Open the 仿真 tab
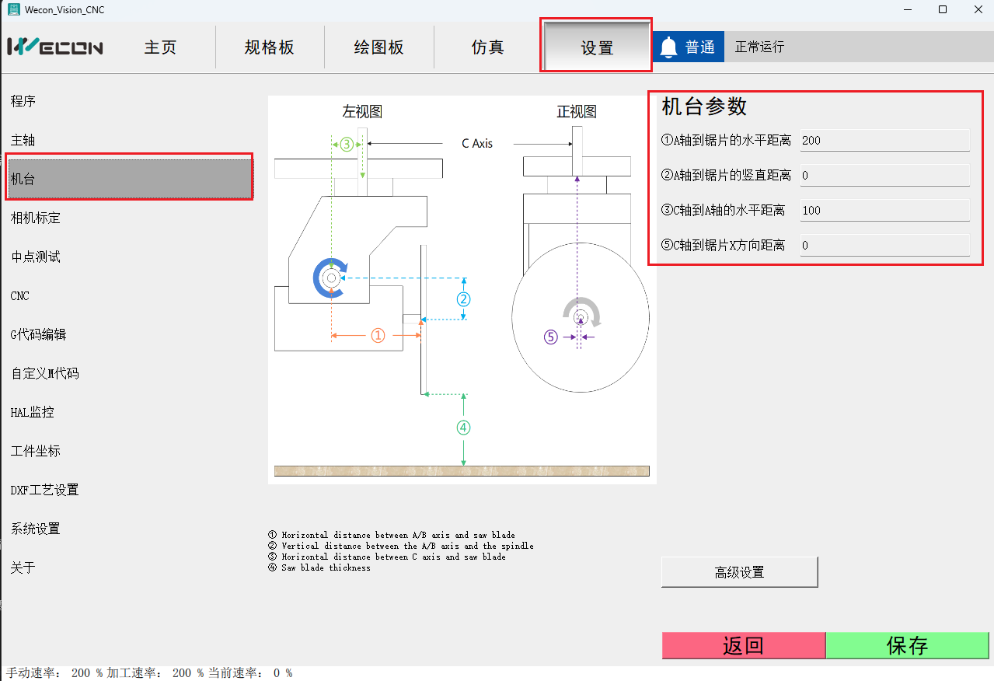This screenshot has height=681, width=994. 488,47
